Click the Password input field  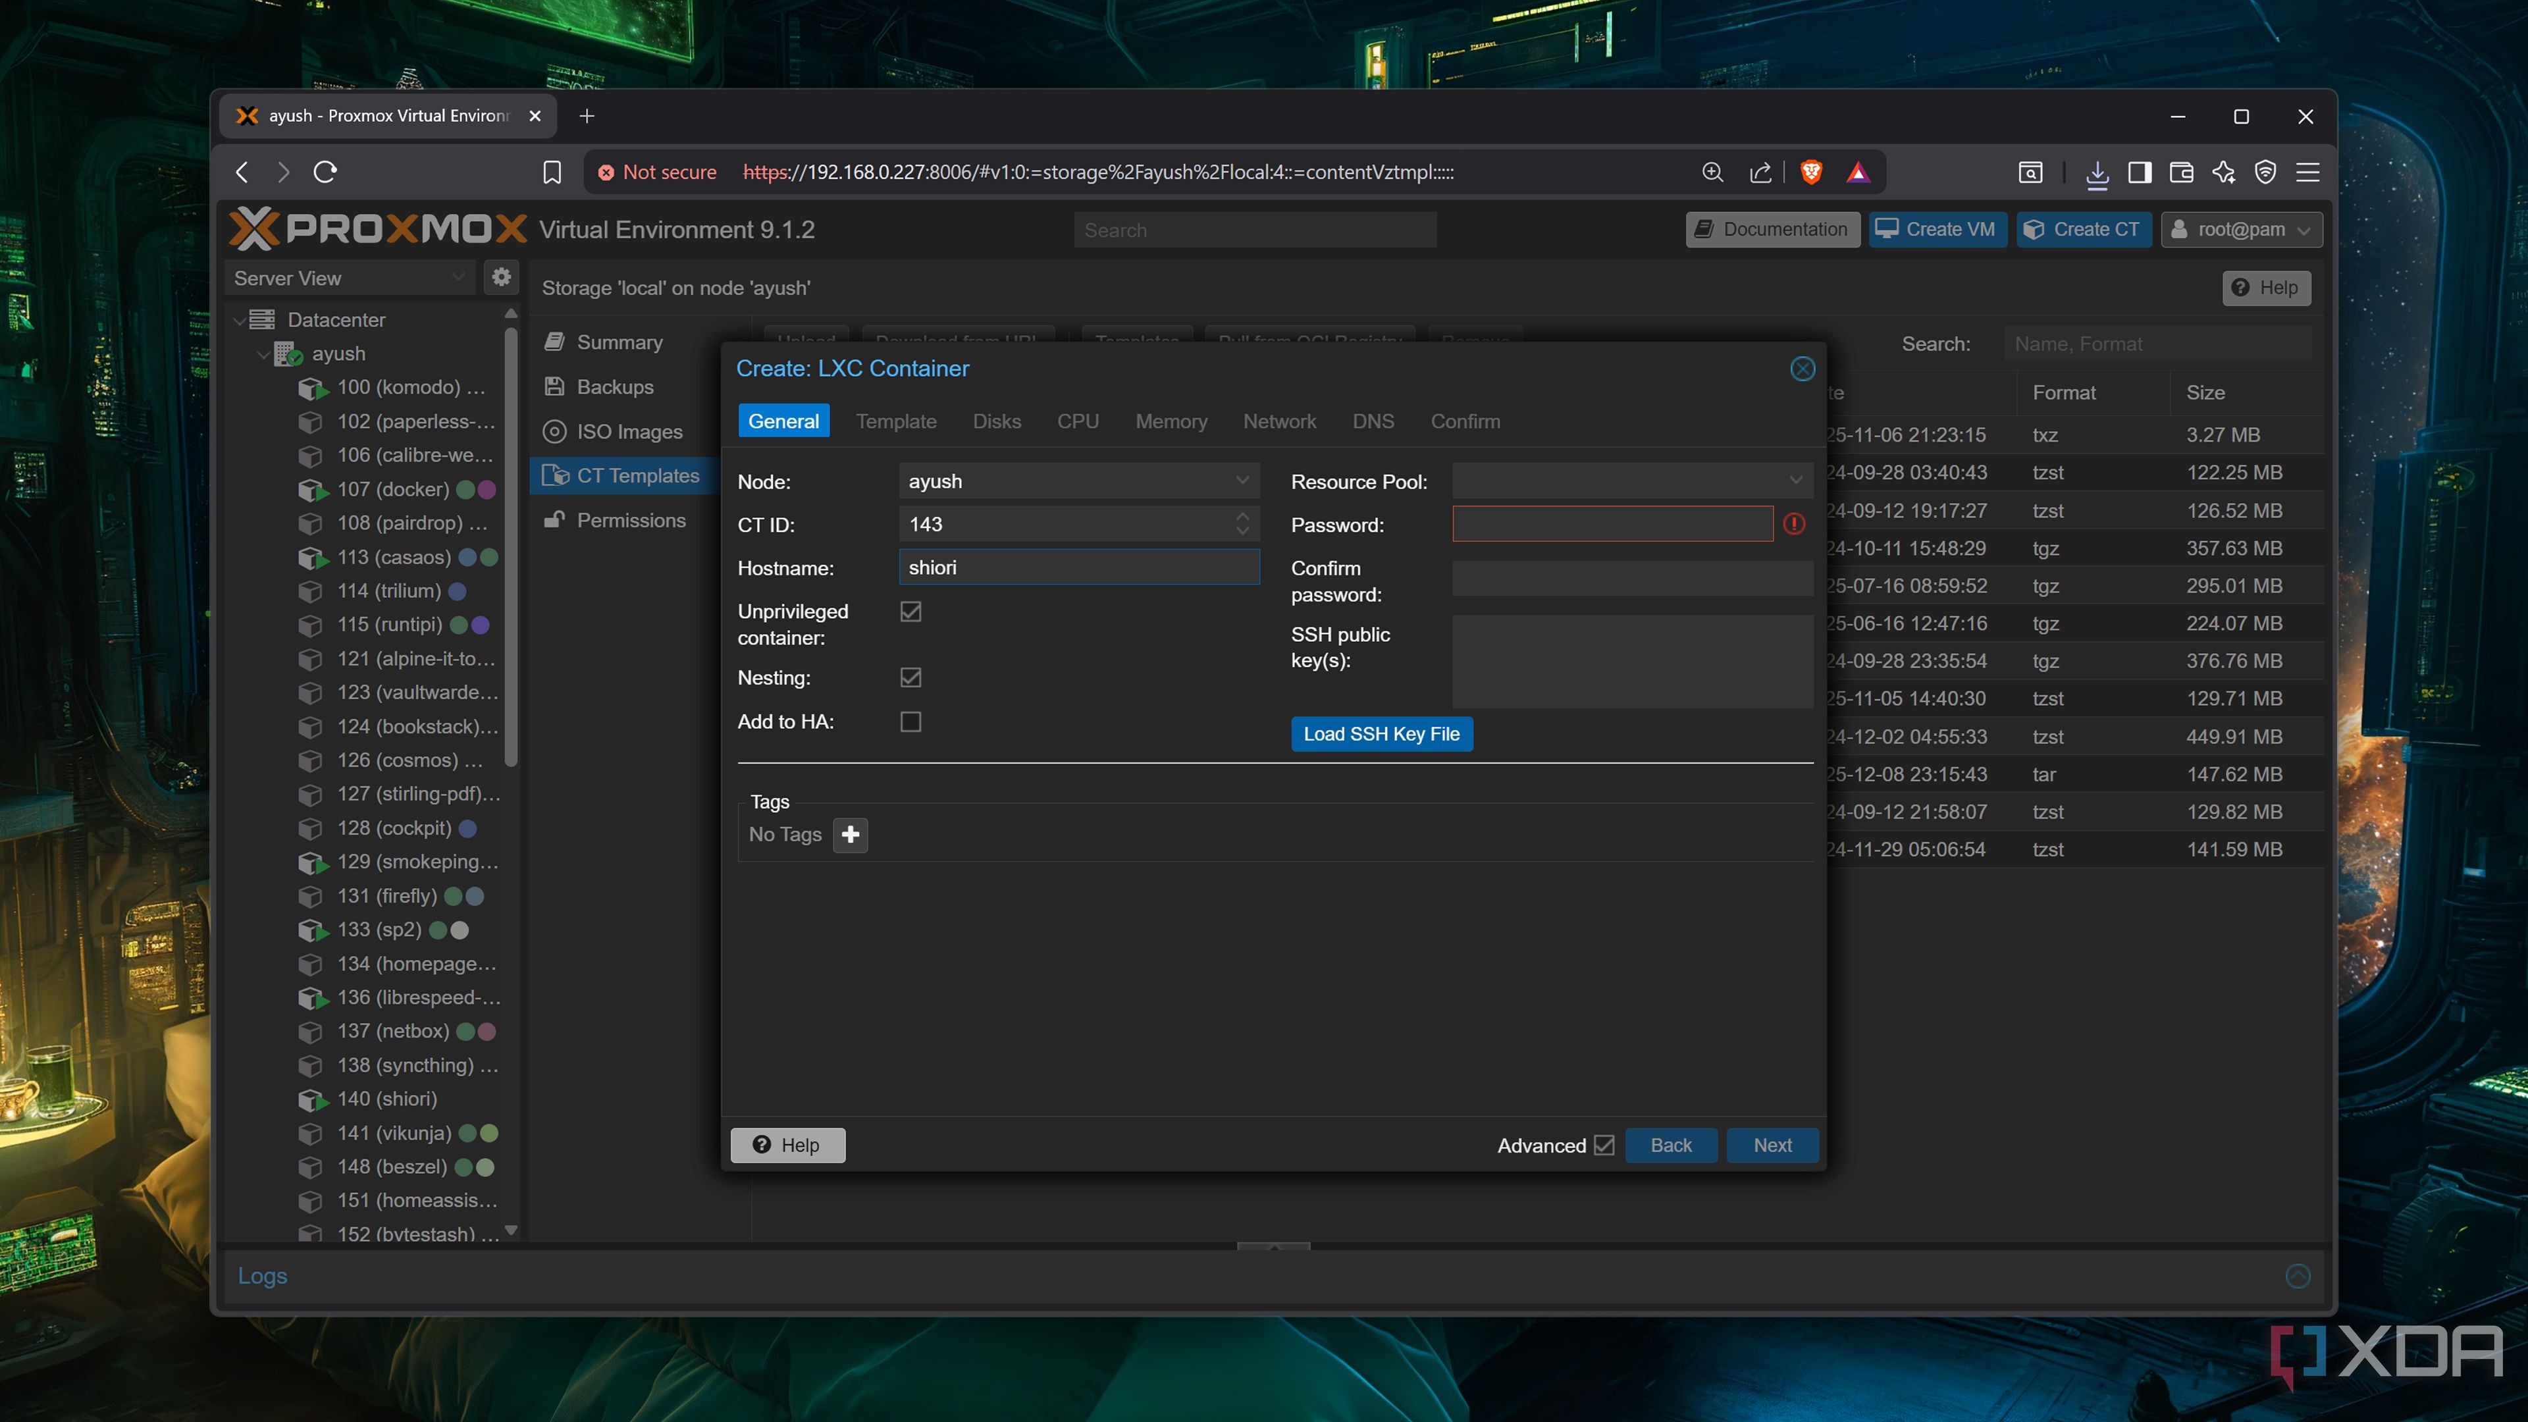click(1612, 524)
